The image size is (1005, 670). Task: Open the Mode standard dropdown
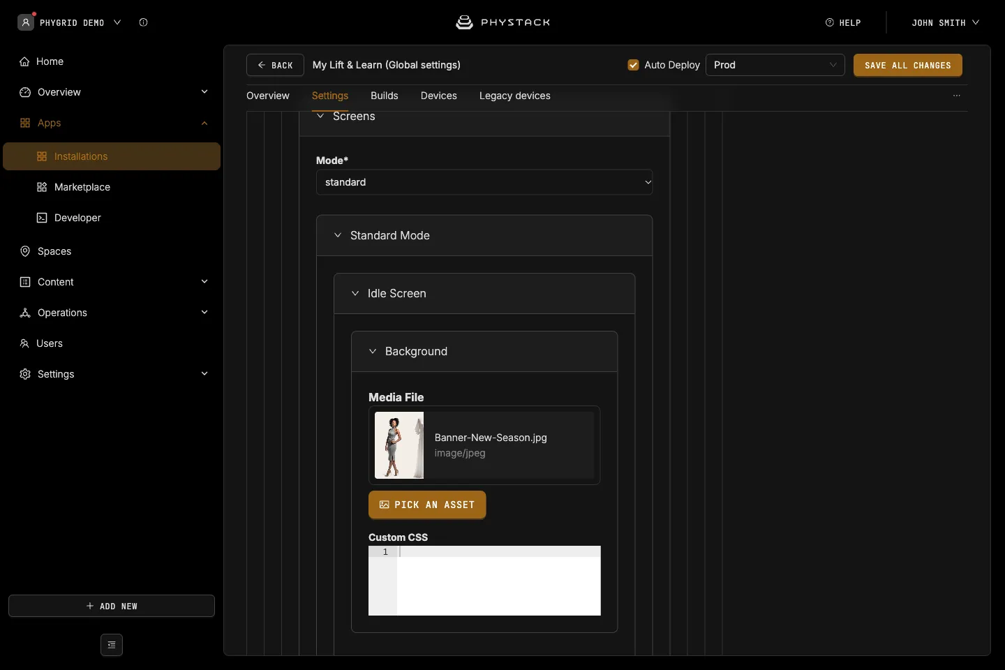pyautogui.click(x=484, y=182)
